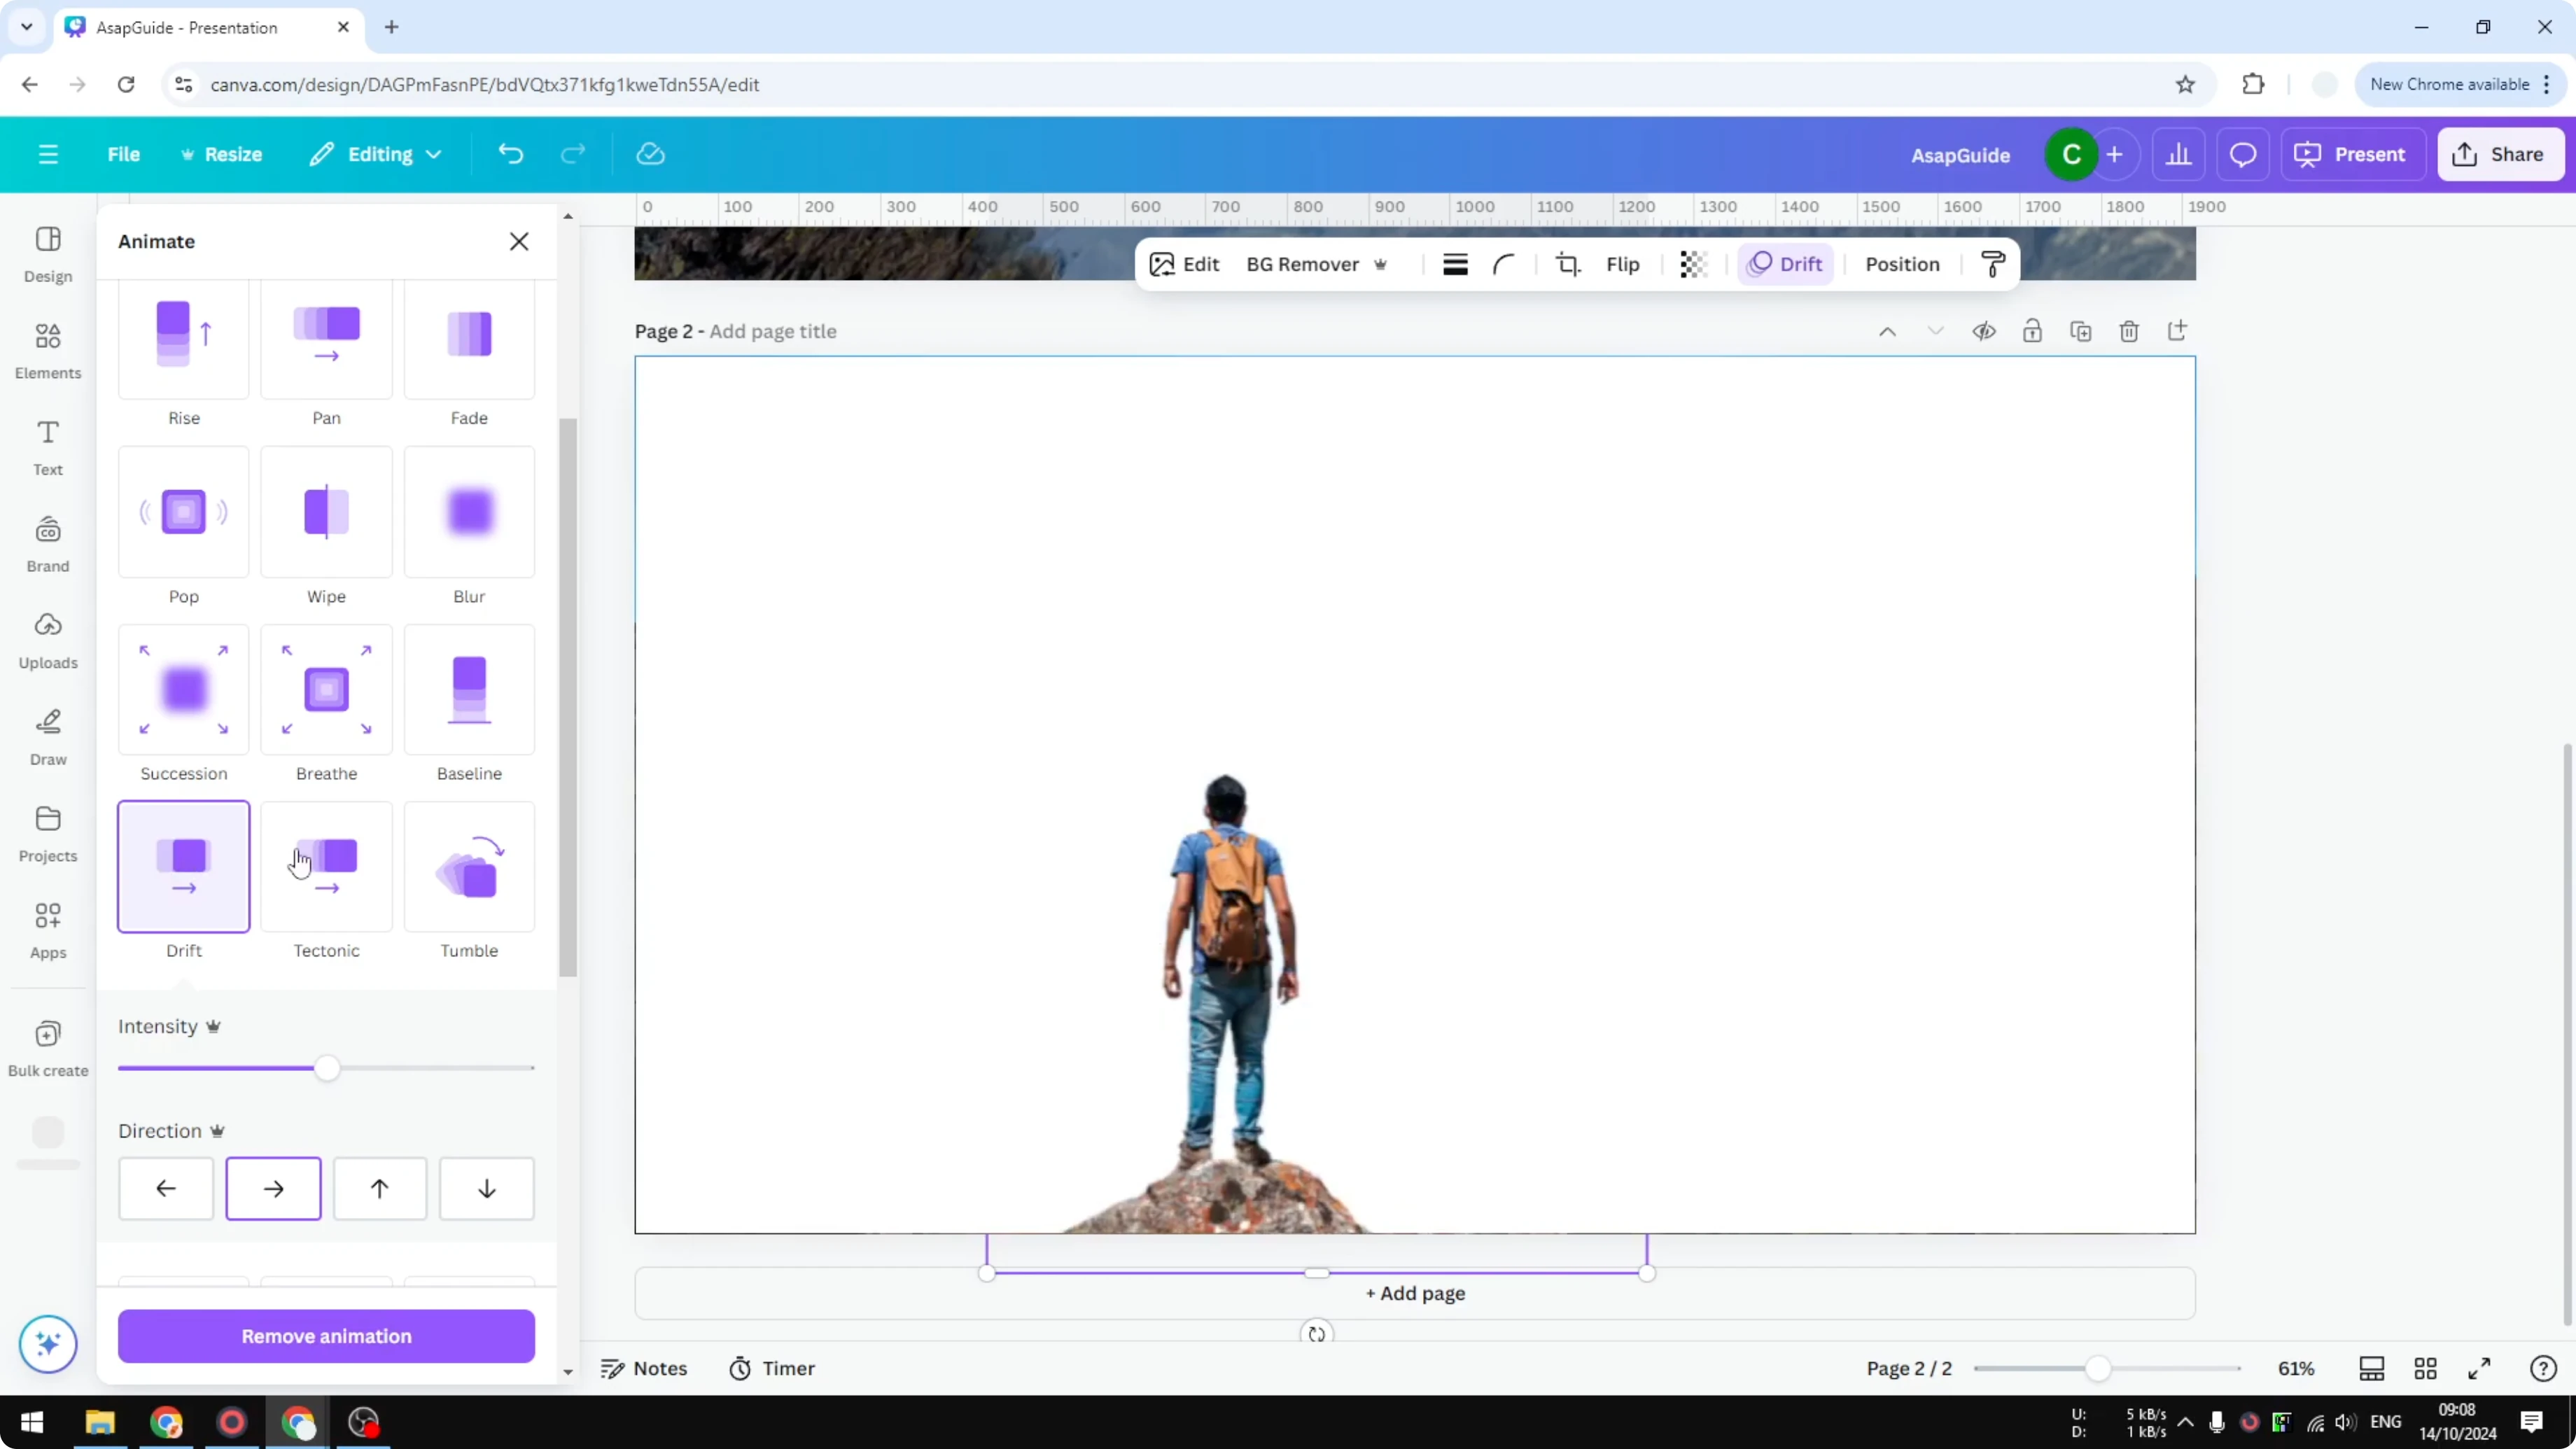Click the Remove animation button
Screen dimensions: 2576x1449
(326, 1336)
